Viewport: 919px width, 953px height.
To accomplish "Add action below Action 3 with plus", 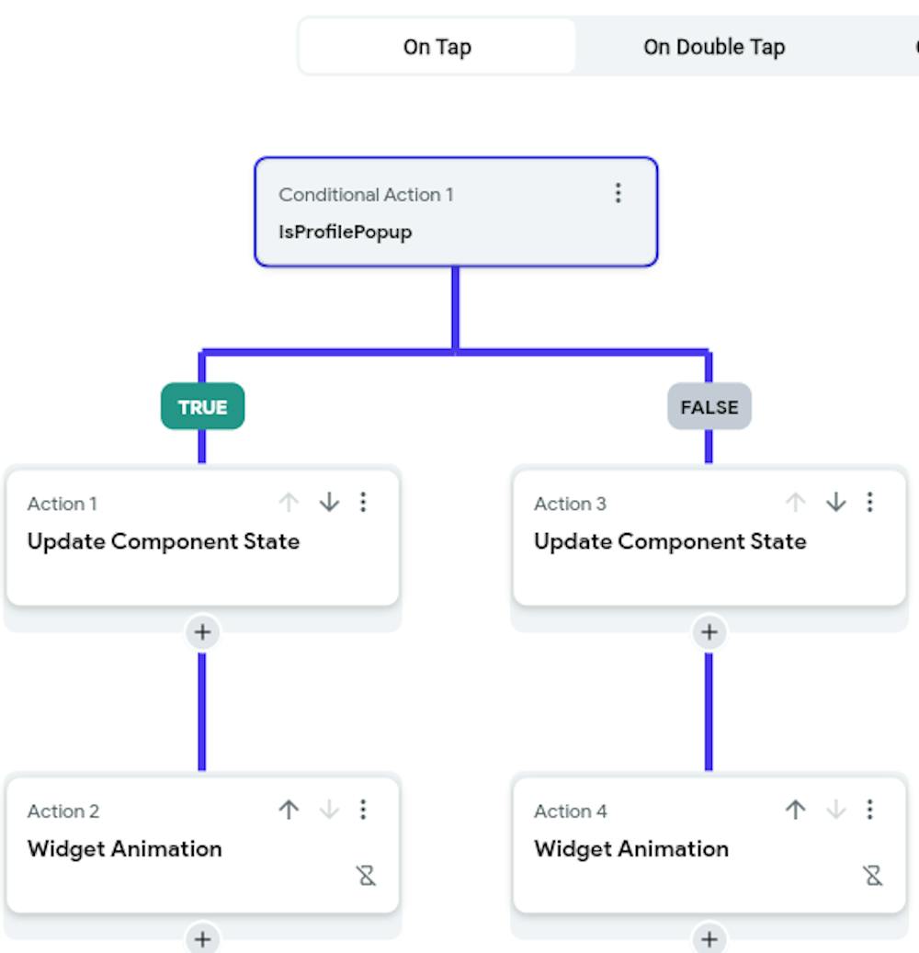I will point(709,632).
